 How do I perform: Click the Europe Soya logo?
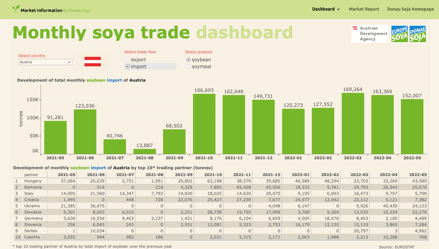[399, 34]
